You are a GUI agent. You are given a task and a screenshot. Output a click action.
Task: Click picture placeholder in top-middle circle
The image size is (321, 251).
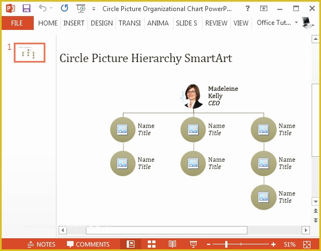tap(193, 130)
